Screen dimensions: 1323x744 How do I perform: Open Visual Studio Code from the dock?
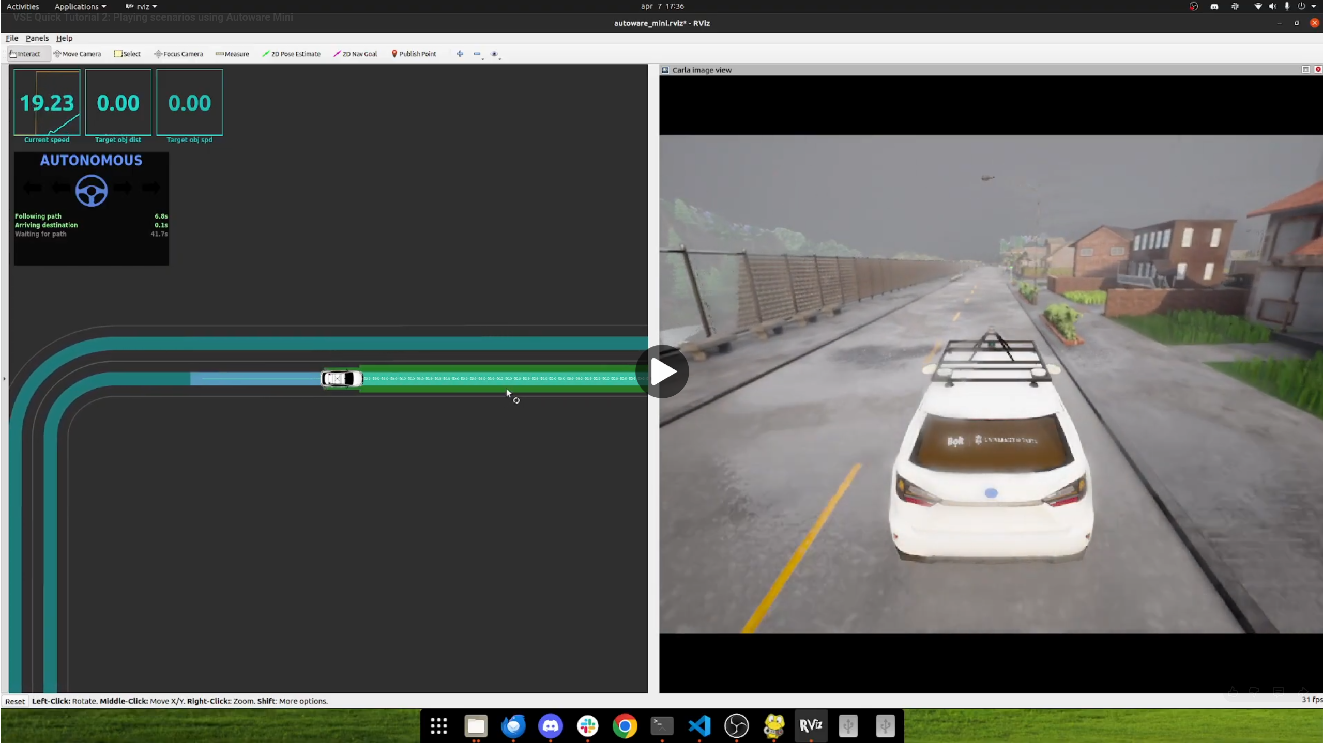(x=699, y=726)
